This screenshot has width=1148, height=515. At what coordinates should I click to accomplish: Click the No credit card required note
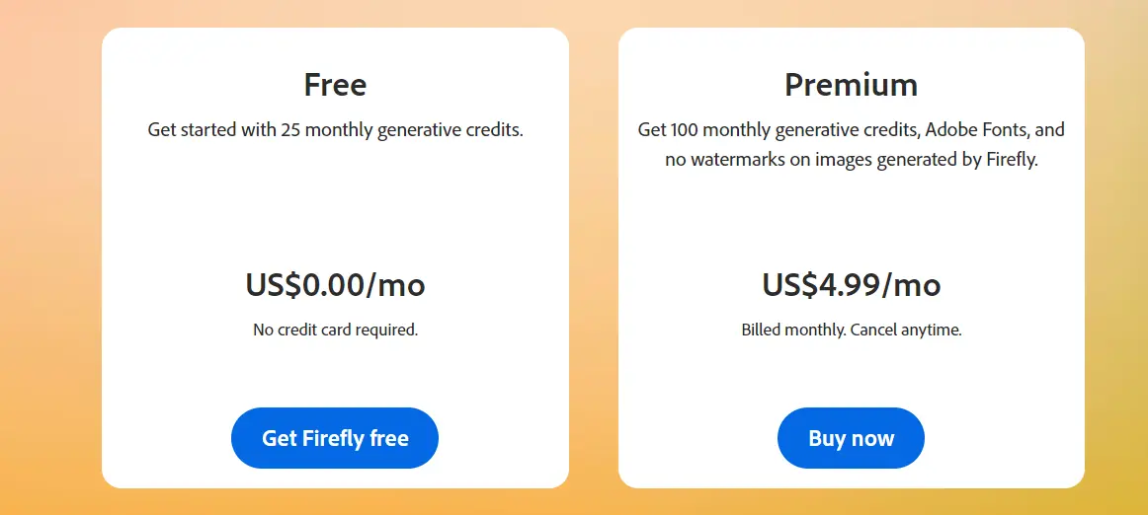(x=335, y=330)
